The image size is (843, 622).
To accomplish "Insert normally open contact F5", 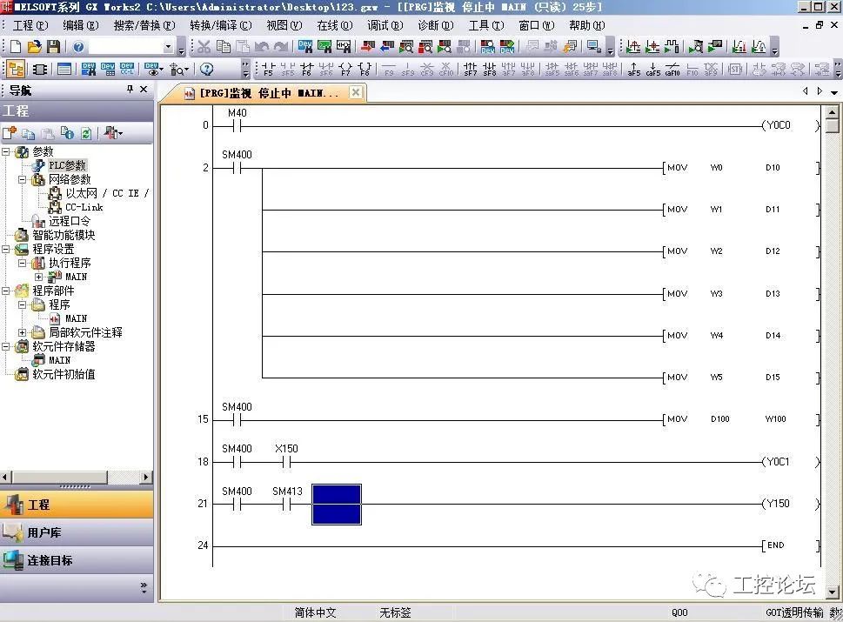I will [268, 70].
